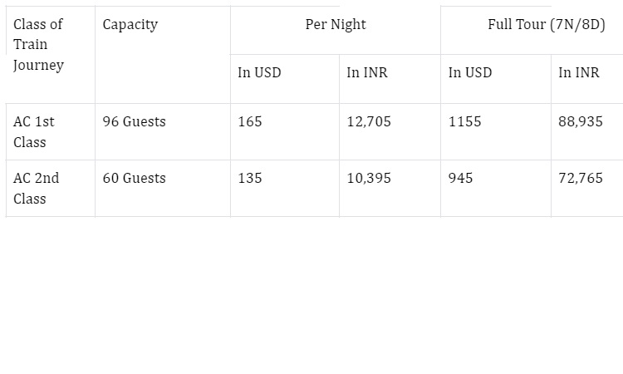Select the 10,395 INR value
Viewport: 623px width, 374px height.
[369, 178]
